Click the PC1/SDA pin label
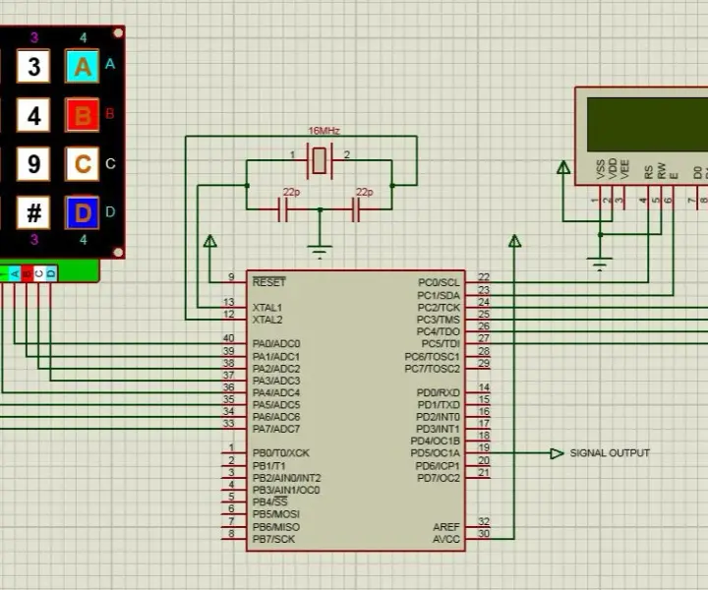The height and width of the screenshot is (590, 708). tap(439, 295)
